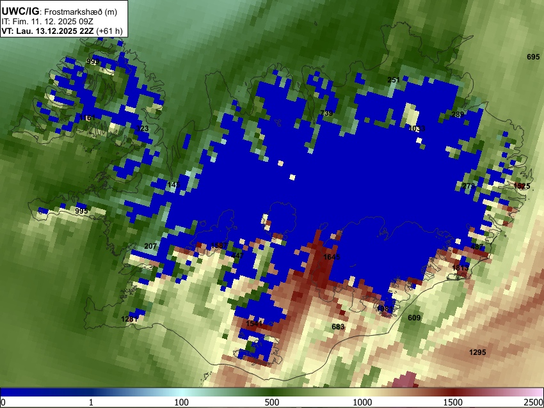Screen dimensions: 544x408
Task: Click the 1525 value on the east coast
Action: coord(522,186)
